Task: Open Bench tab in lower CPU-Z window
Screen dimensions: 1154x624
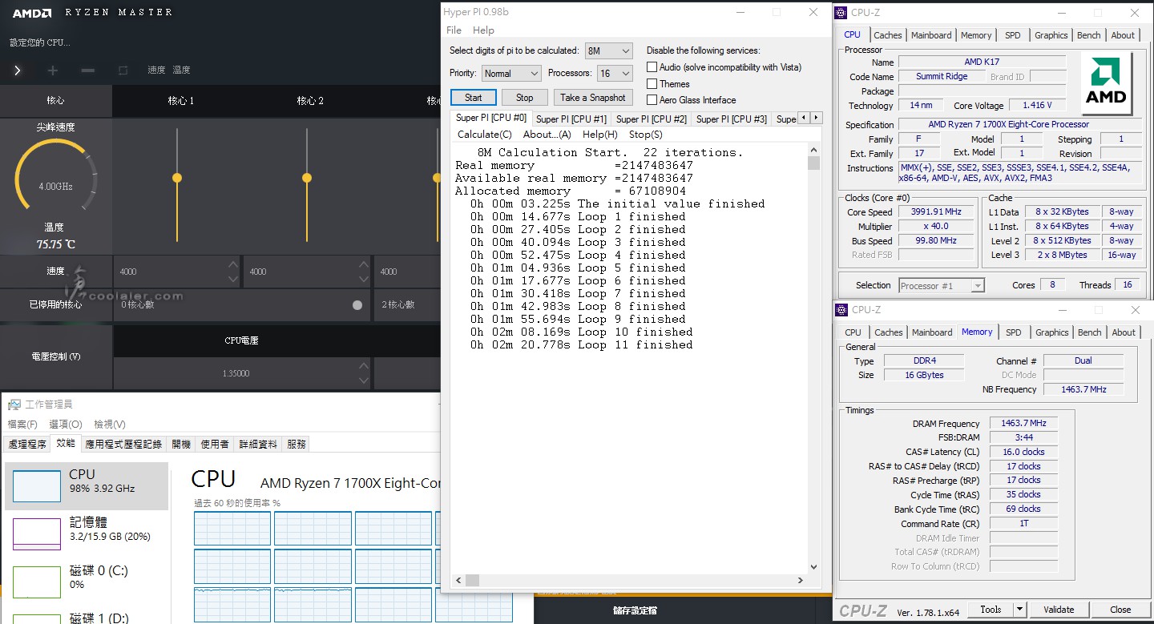Action: coord(1089,332)
